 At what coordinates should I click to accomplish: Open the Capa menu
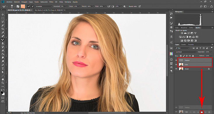(x=31, y=2)
